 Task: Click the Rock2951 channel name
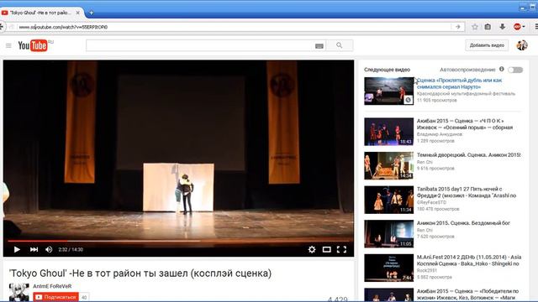(x=427, y=270)
